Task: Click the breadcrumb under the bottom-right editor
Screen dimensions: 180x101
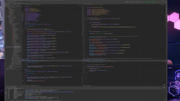Action: pos(87,86)
